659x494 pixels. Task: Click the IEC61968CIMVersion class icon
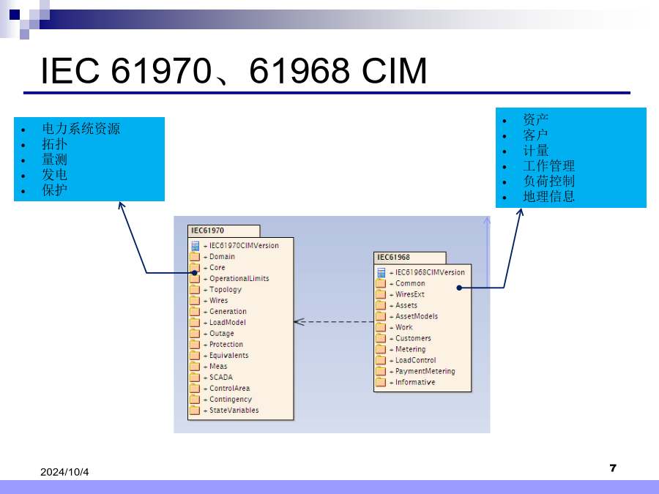pyautogui.click(x=381, y=272)
